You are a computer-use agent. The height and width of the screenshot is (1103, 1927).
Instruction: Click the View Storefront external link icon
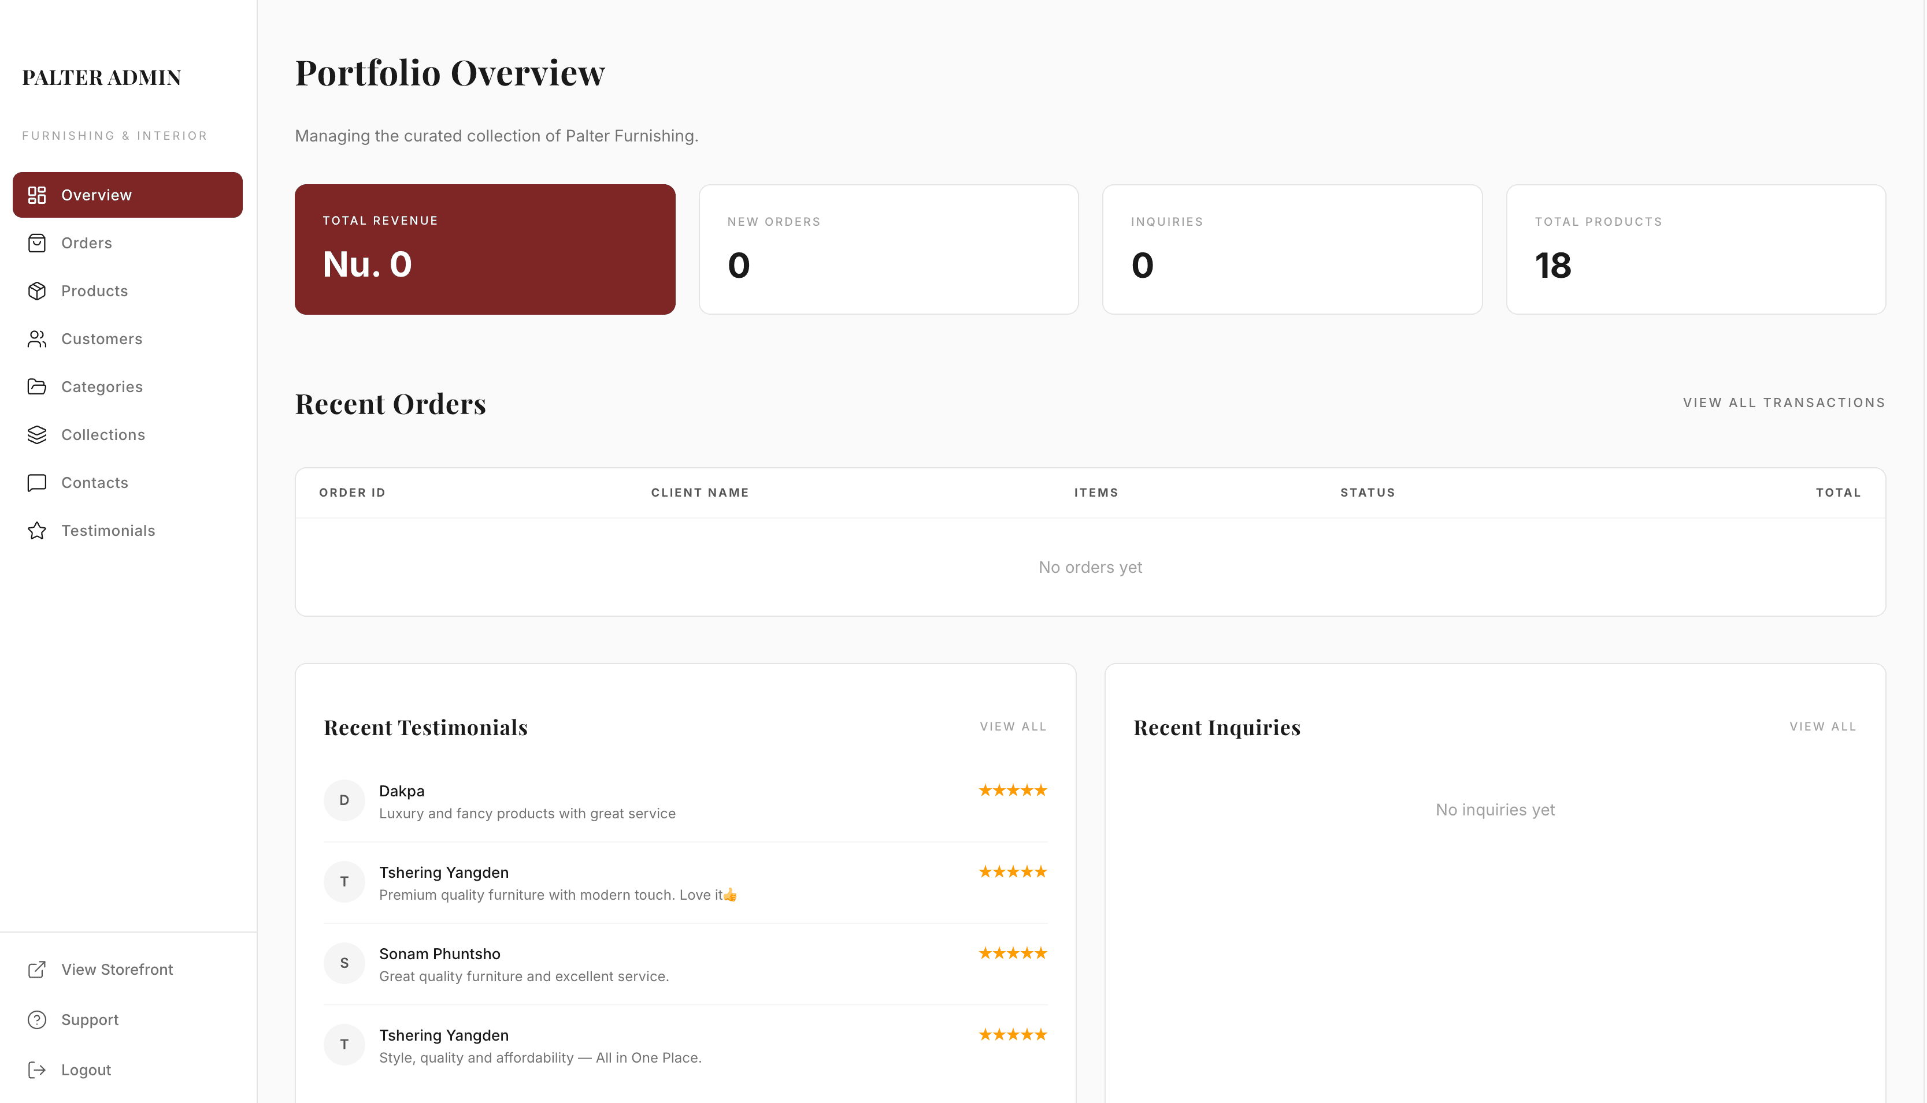(x=36, y=970)
